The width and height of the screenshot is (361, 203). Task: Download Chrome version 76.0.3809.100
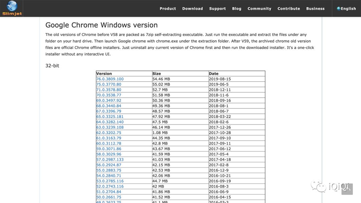110,79
